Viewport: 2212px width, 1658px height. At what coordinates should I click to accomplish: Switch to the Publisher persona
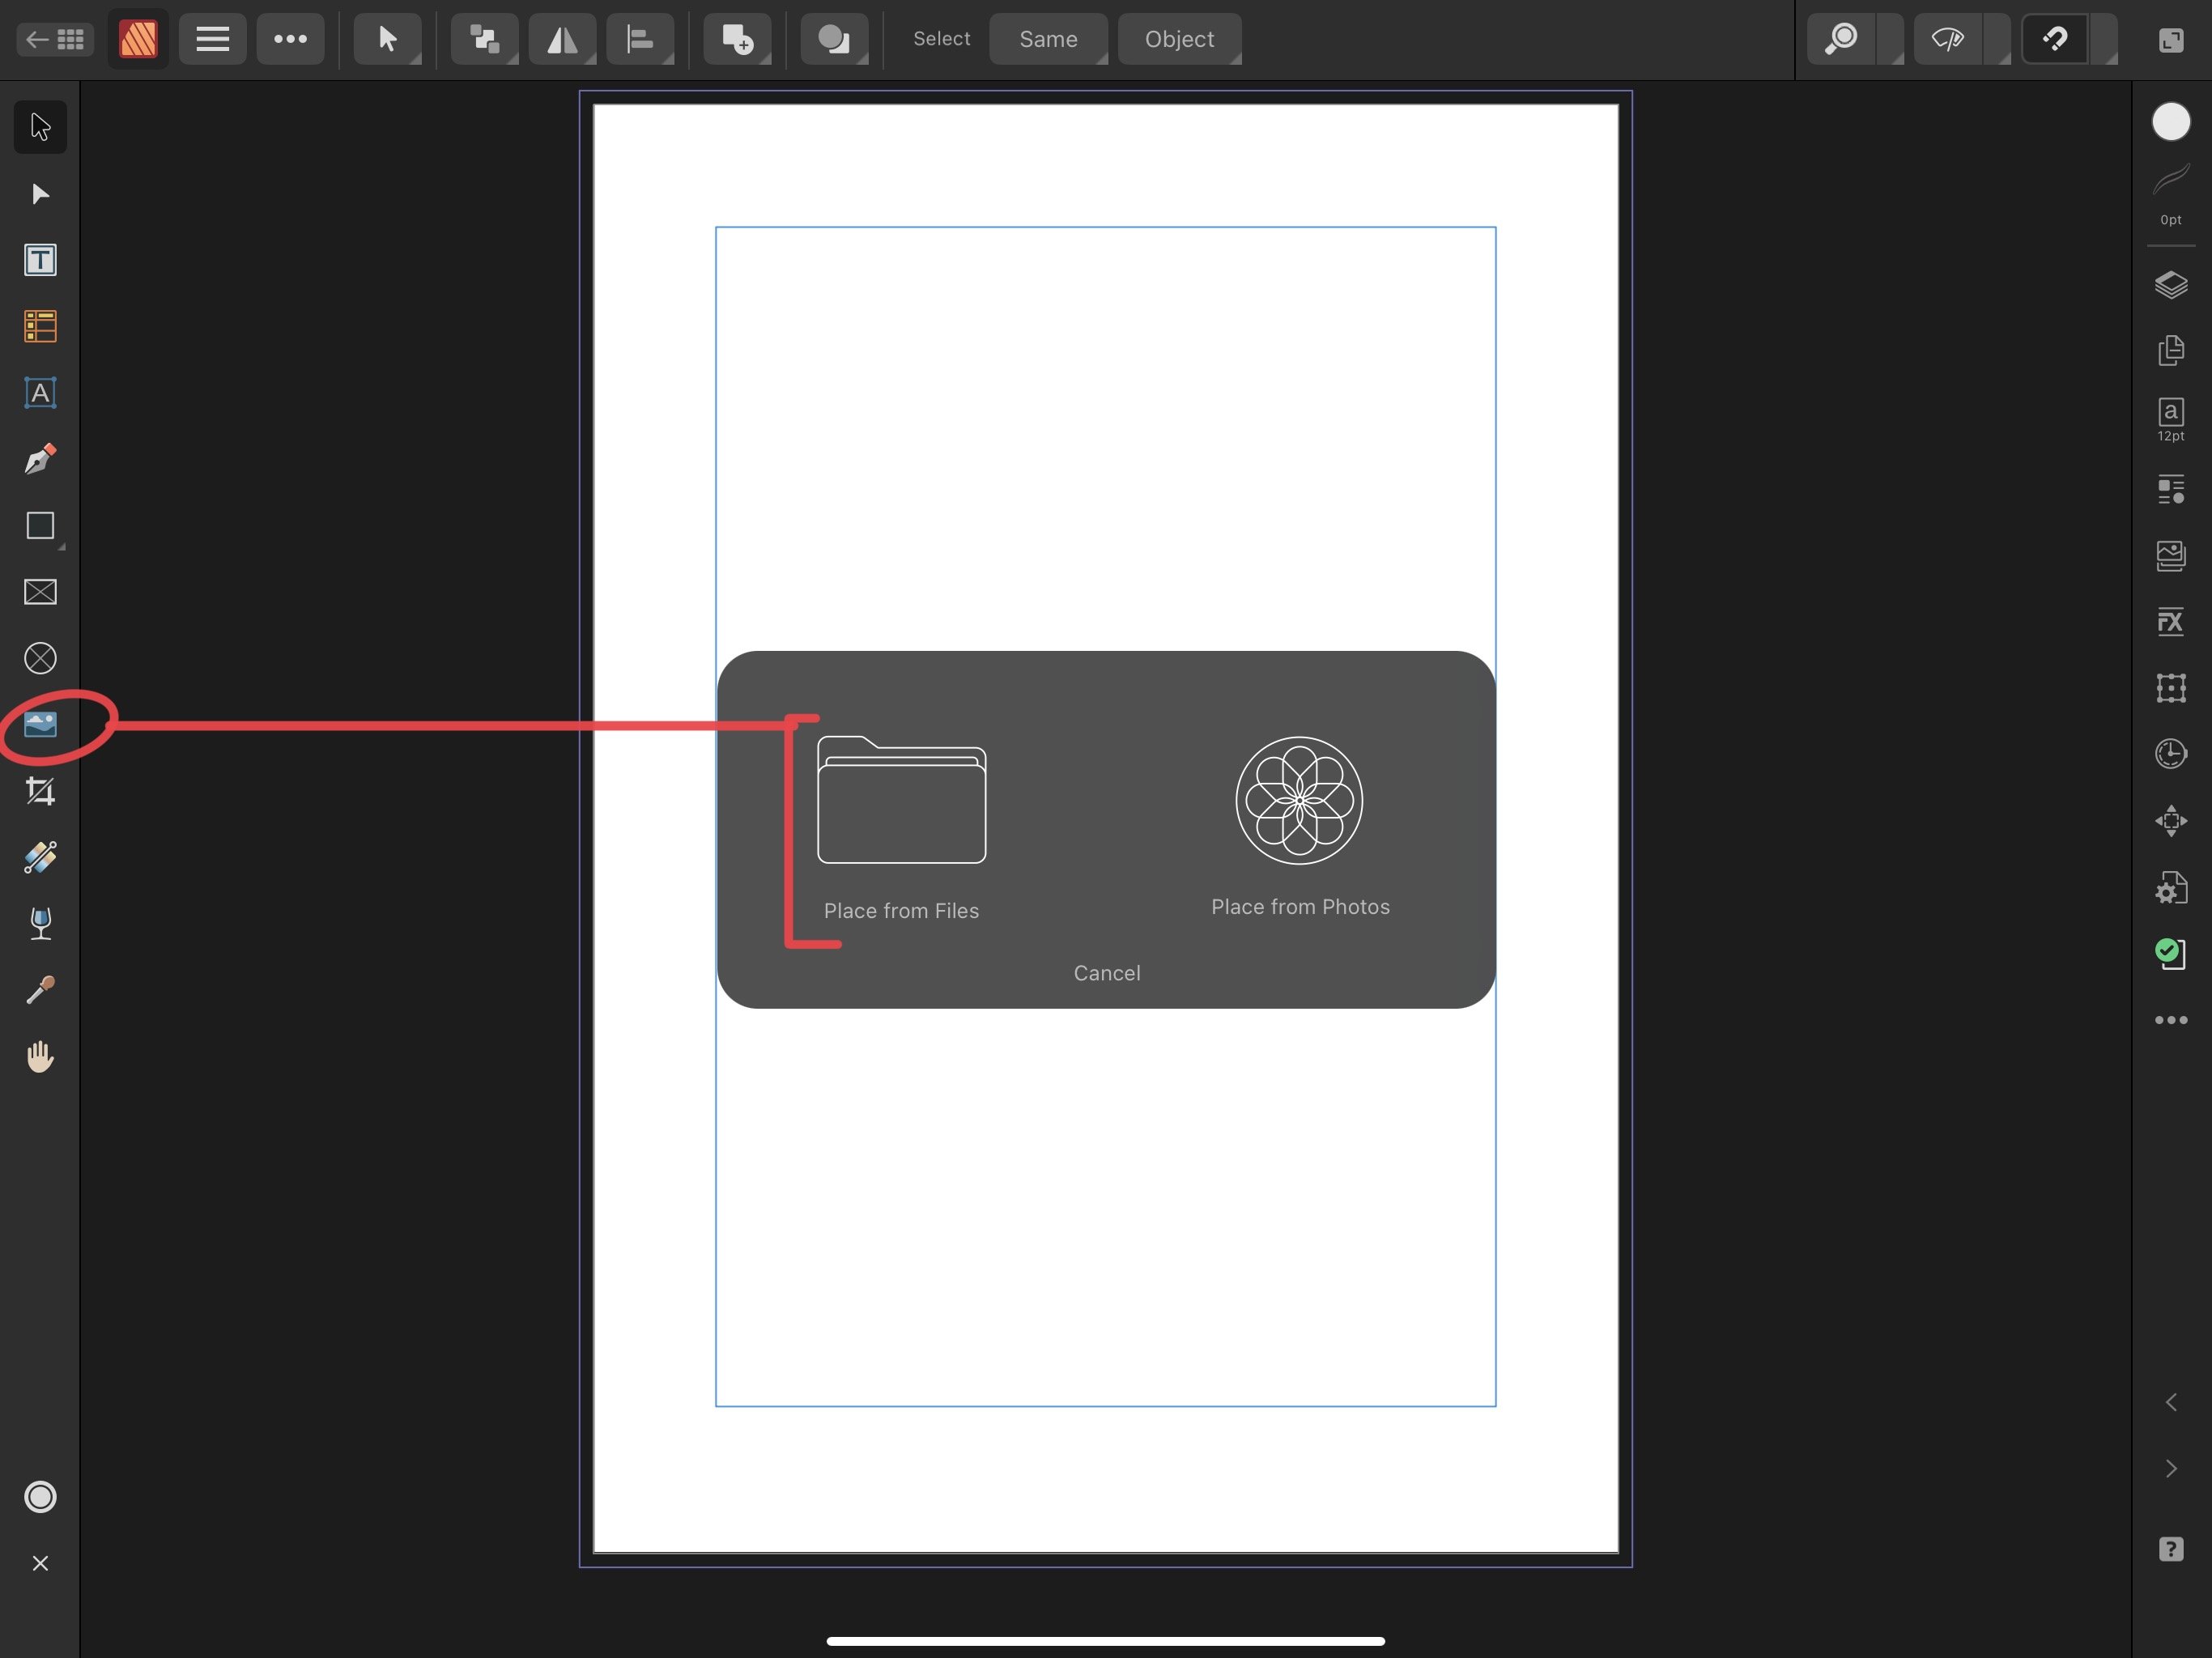coord(138,39)
